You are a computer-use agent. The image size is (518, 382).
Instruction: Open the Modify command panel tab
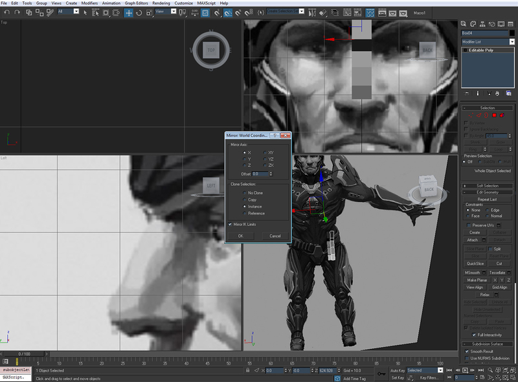point(473,24)
